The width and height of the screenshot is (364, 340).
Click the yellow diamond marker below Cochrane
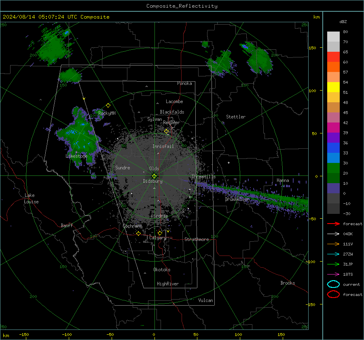tap(139, 233)
